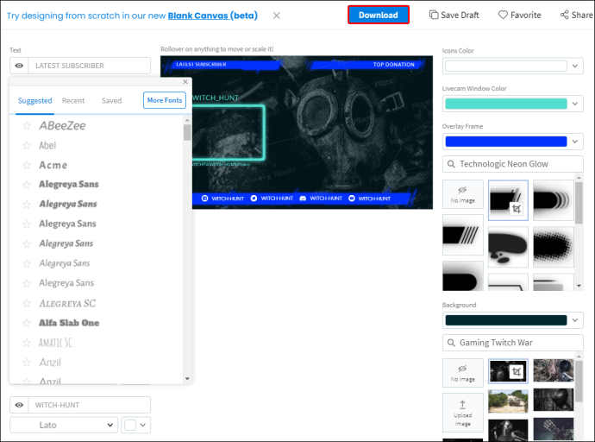Star the Amatic SC font
Viewport: 595px width, 442px height.
[27, 343]
